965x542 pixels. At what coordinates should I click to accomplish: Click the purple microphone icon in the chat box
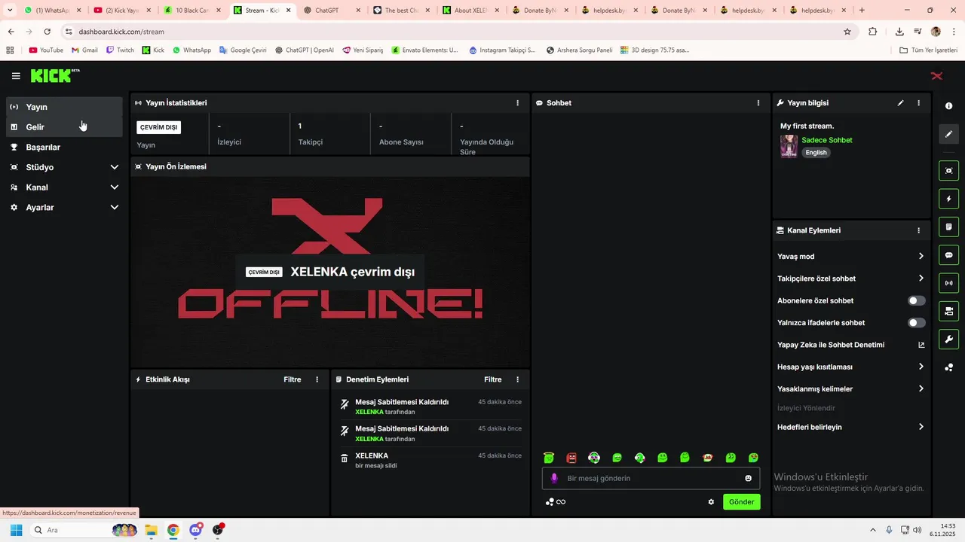(554, 478)
